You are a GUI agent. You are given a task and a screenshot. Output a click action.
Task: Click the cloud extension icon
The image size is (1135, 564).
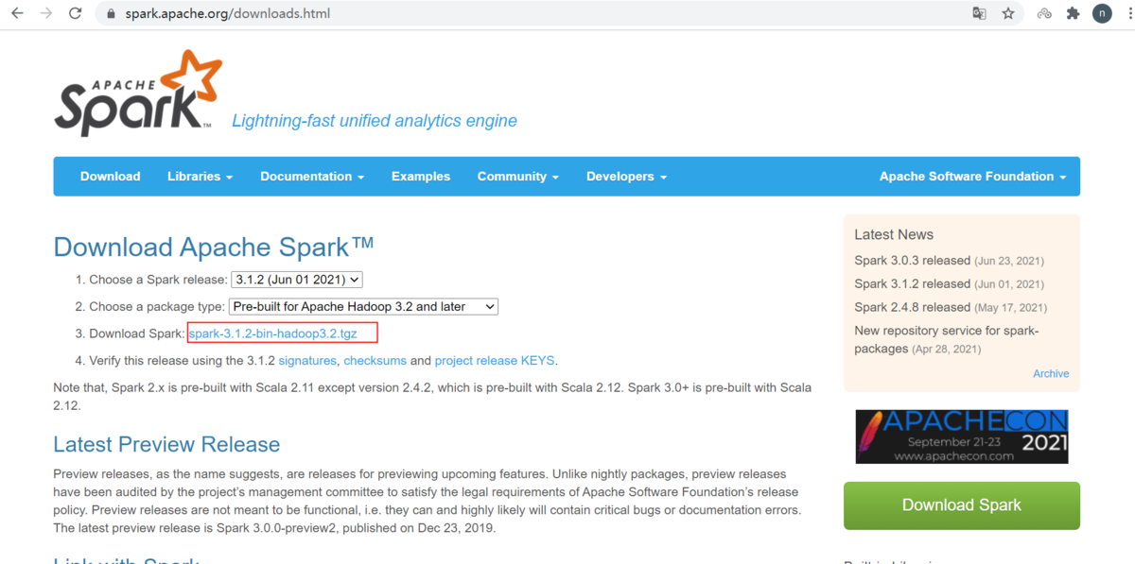(x=1044, y=14)
